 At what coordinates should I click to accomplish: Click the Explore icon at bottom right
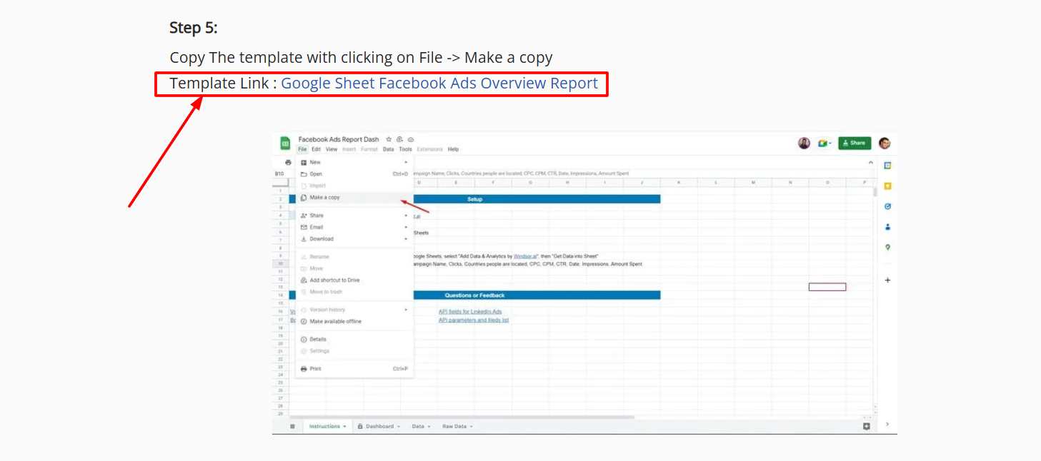tap(867, 426)
